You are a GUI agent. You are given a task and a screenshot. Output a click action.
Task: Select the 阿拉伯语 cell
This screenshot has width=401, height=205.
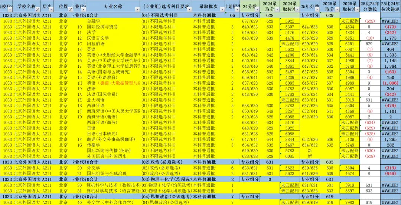point(113,44)
